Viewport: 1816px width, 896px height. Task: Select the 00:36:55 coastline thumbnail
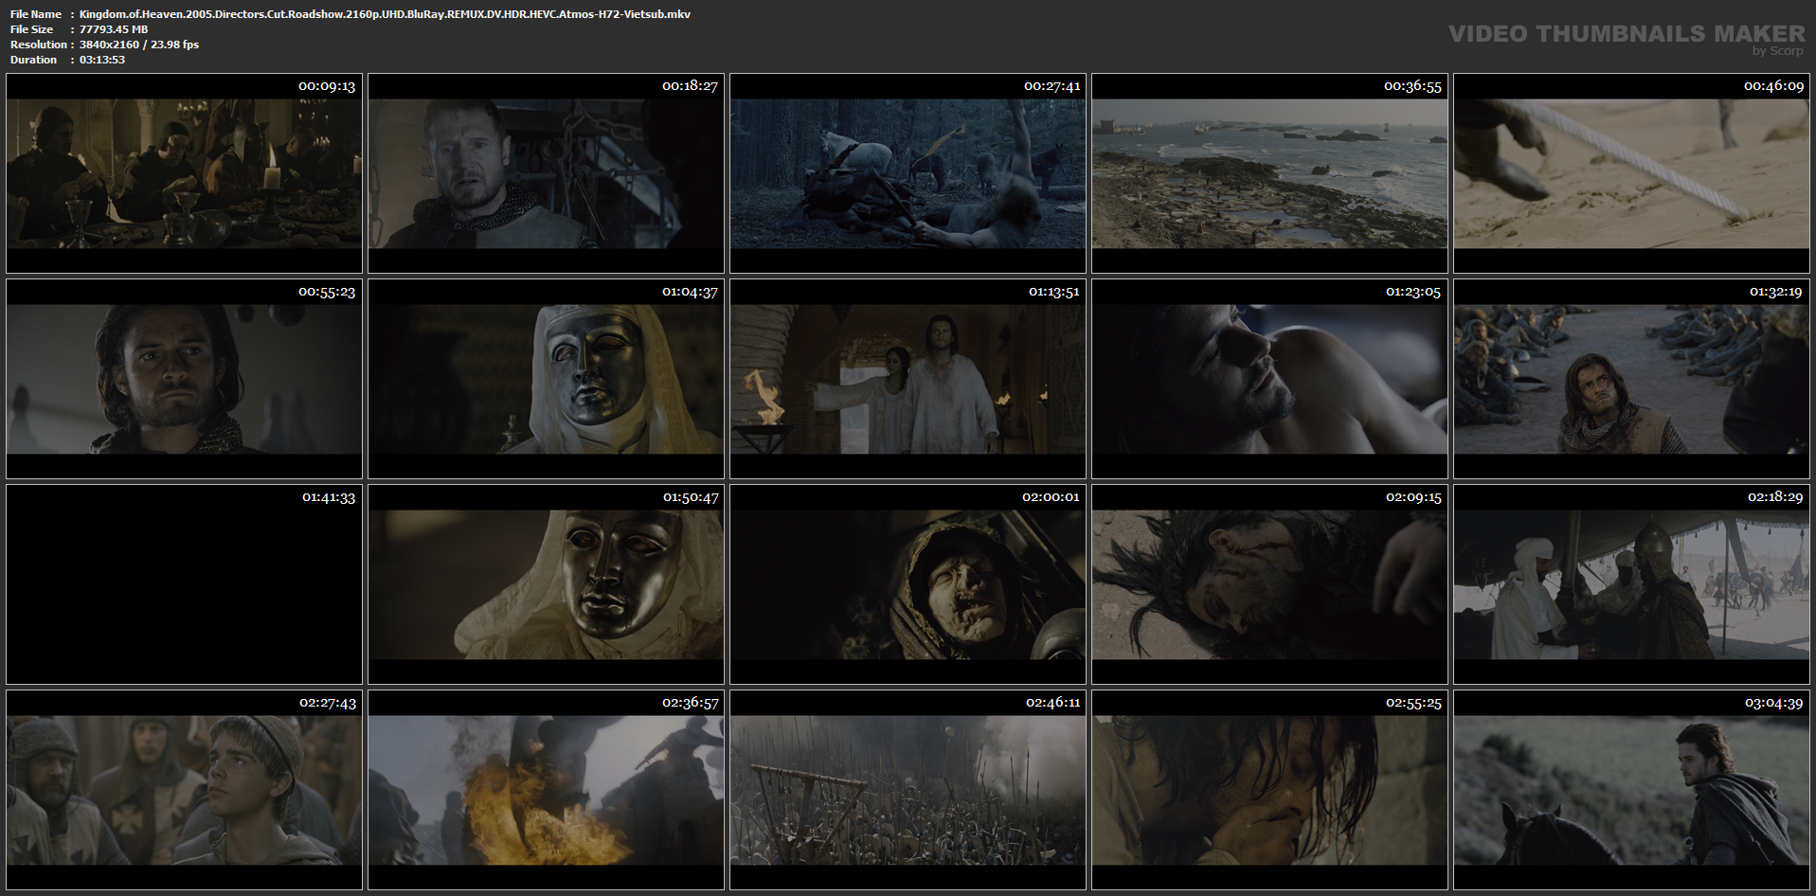(1269, 173)
